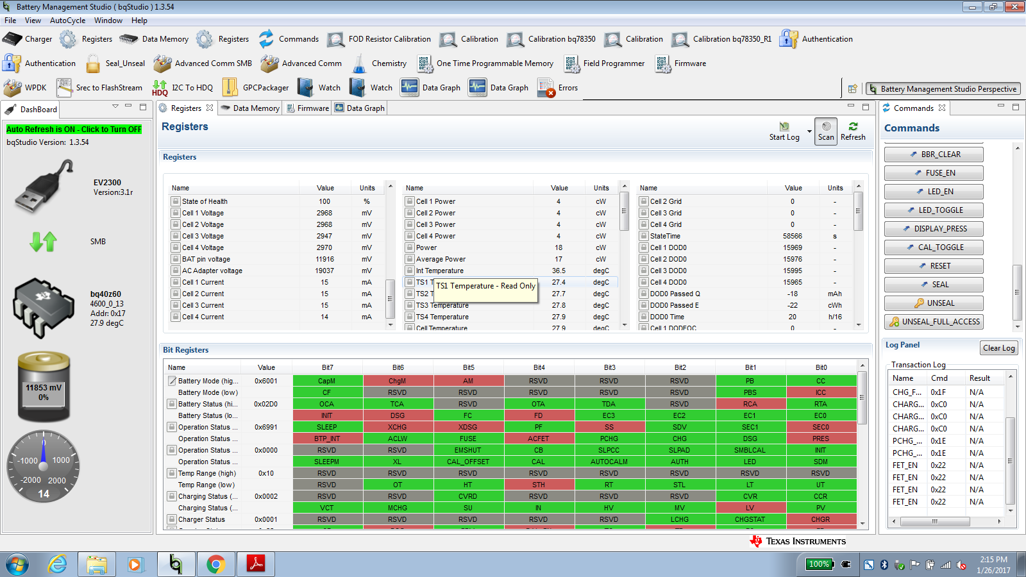Image resolution: width=1026 pixels, height=577 pixels.
Task: Click the battery level indicator showing 11853 mV
Action: tap(44, 387)
